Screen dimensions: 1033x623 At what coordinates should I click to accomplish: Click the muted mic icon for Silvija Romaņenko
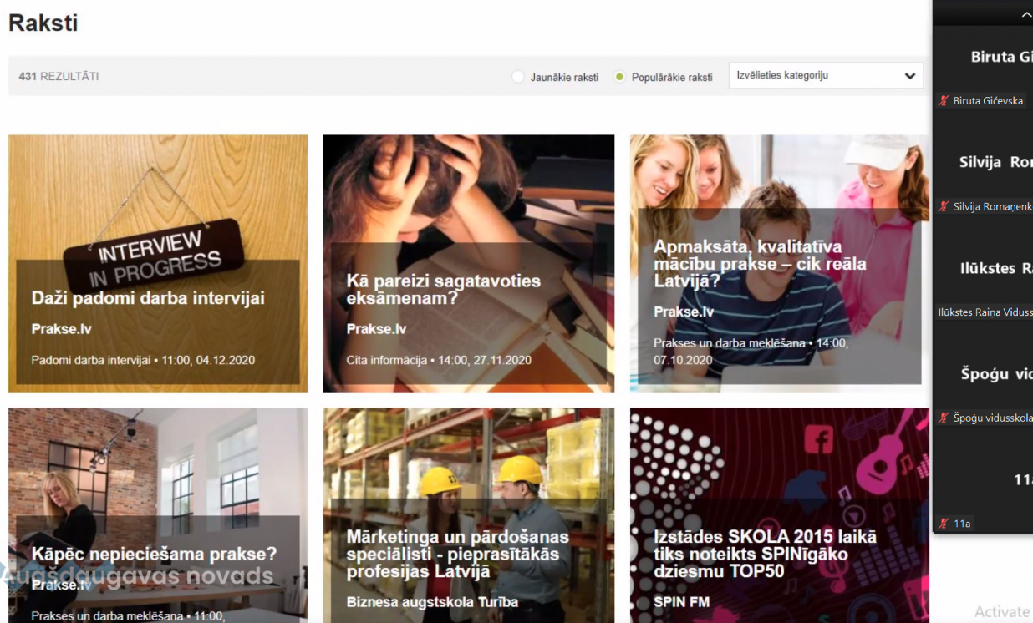944,206
